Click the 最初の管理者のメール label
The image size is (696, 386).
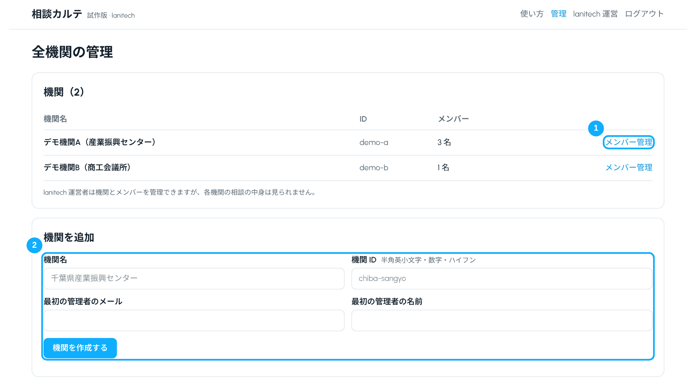83,302
